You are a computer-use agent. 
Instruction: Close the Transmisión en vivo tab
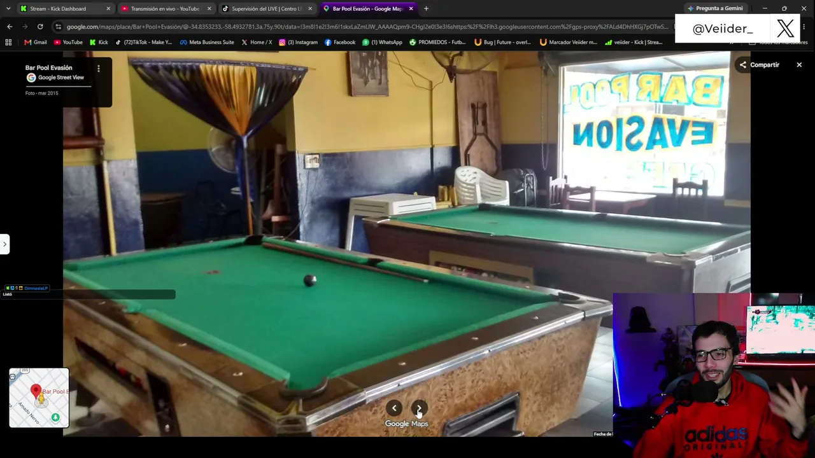point(209,9)
